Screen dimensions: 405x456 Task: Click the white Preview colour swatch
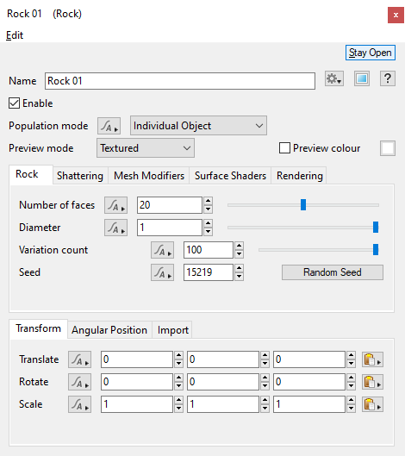coord(388,148)
